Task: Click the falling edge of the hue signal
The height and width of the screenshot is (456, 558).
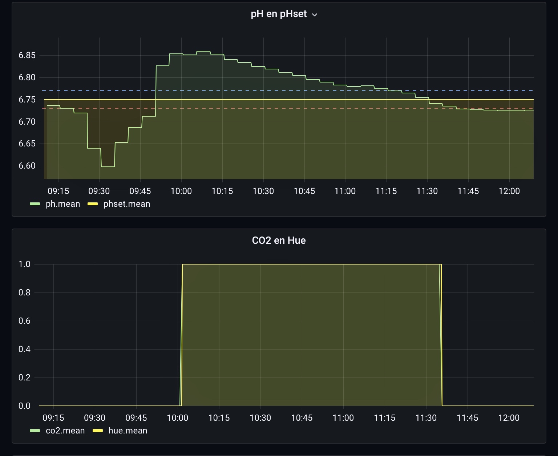Action: click(x=441, y=334)
